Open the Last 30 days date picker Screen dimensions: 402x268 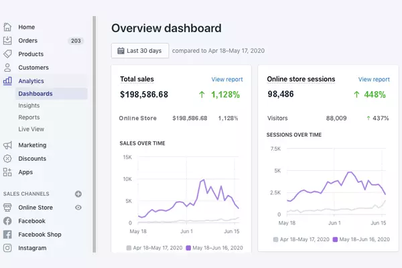pos(139,51)
